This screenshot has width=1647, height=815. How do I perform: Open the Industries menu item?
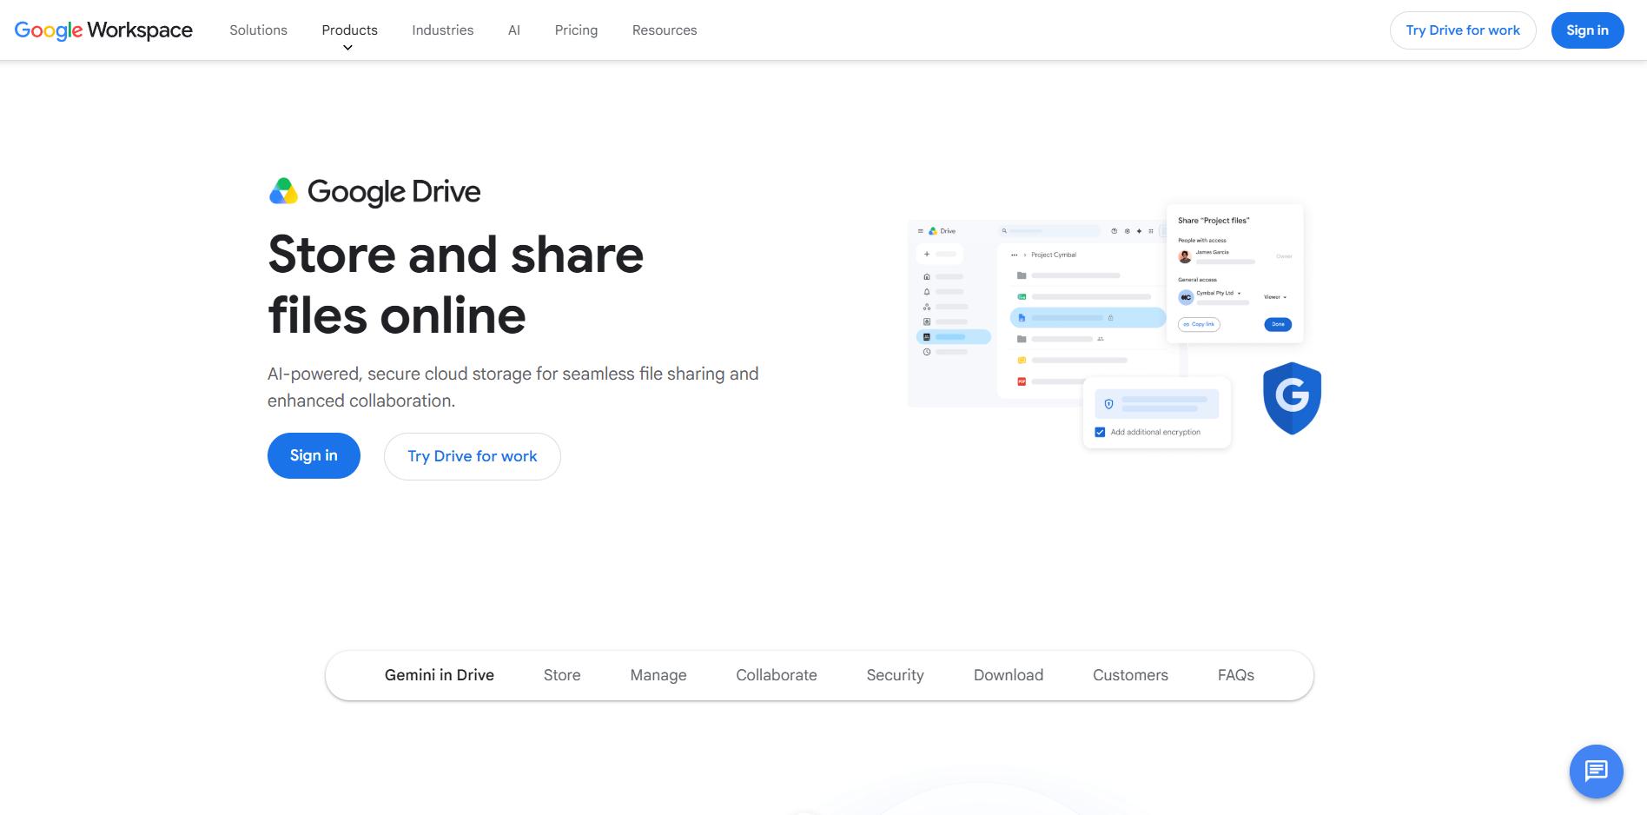pos(442,30)
